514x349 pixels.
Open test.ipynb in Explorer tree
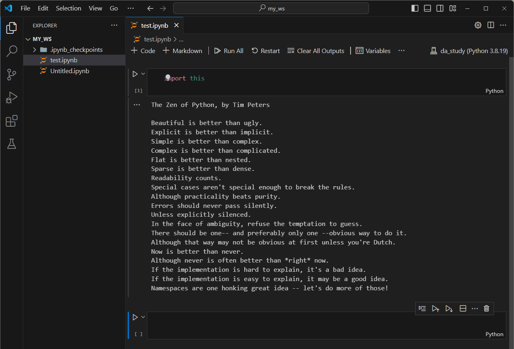point(74,60)
